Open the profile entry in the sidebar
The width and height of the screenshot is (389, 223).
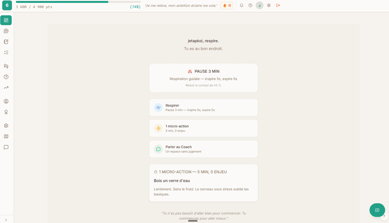[6, 101]
